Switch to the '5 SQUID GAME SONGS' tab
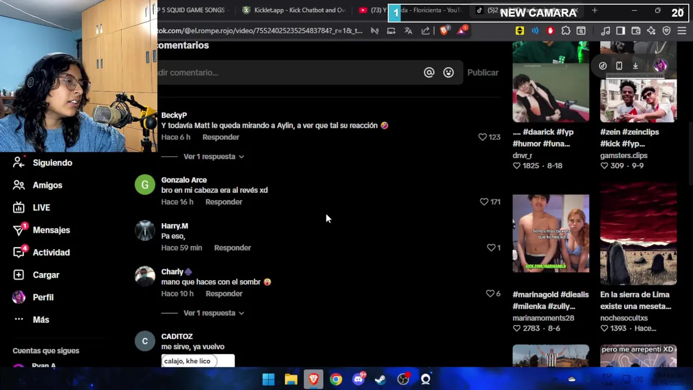This screenshot has height=390, width=693. (192, 10)
